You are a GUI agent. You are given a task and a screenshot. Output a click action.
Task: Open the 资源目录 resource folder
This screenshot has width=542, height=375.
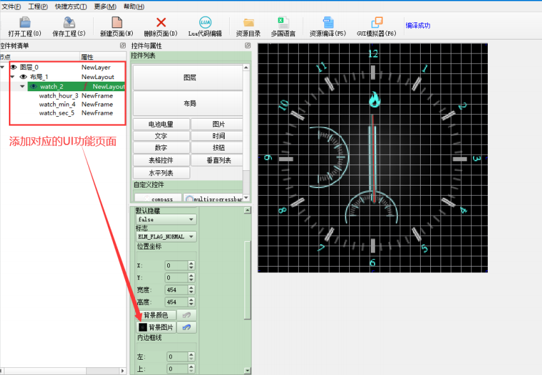click(248, 27)
